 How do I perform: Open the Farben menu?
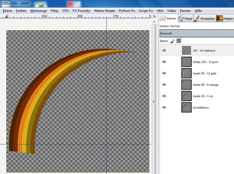tap(21, 11)
